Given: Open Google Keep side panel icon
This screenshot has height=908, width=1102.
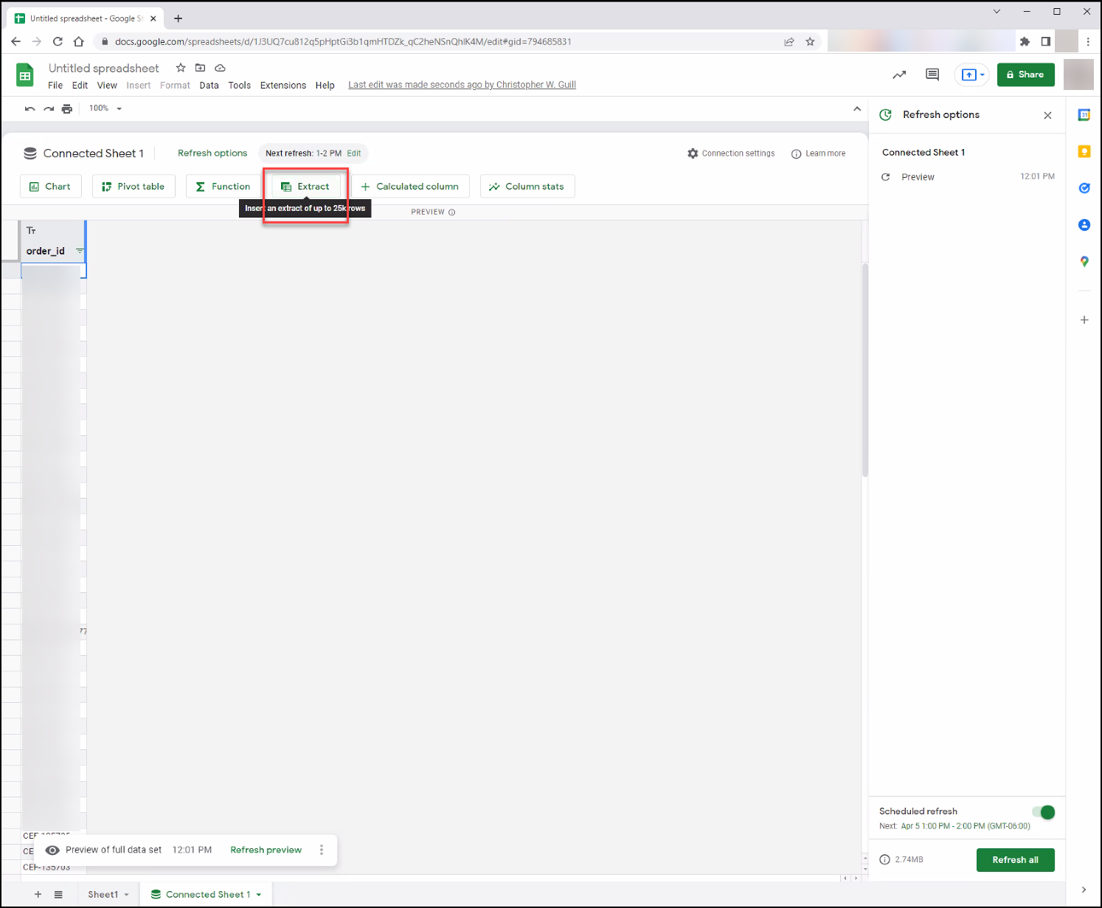Looking at the screenshot, I should [x=1084, y=151].
